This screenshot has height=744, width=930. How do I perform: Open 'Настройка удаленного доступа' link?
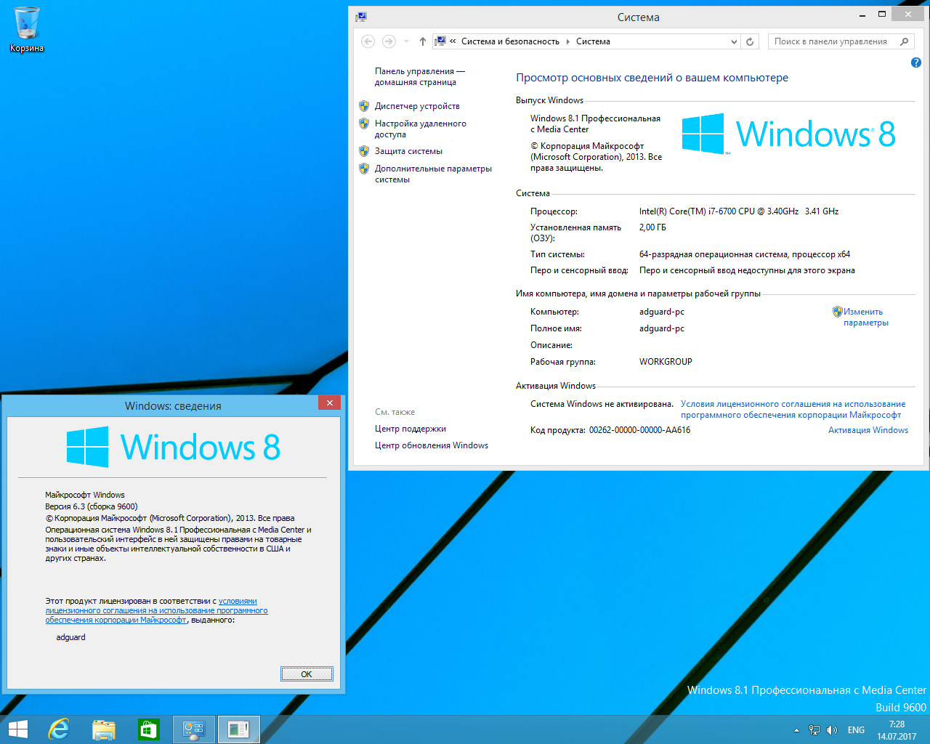tap(420, 129)
